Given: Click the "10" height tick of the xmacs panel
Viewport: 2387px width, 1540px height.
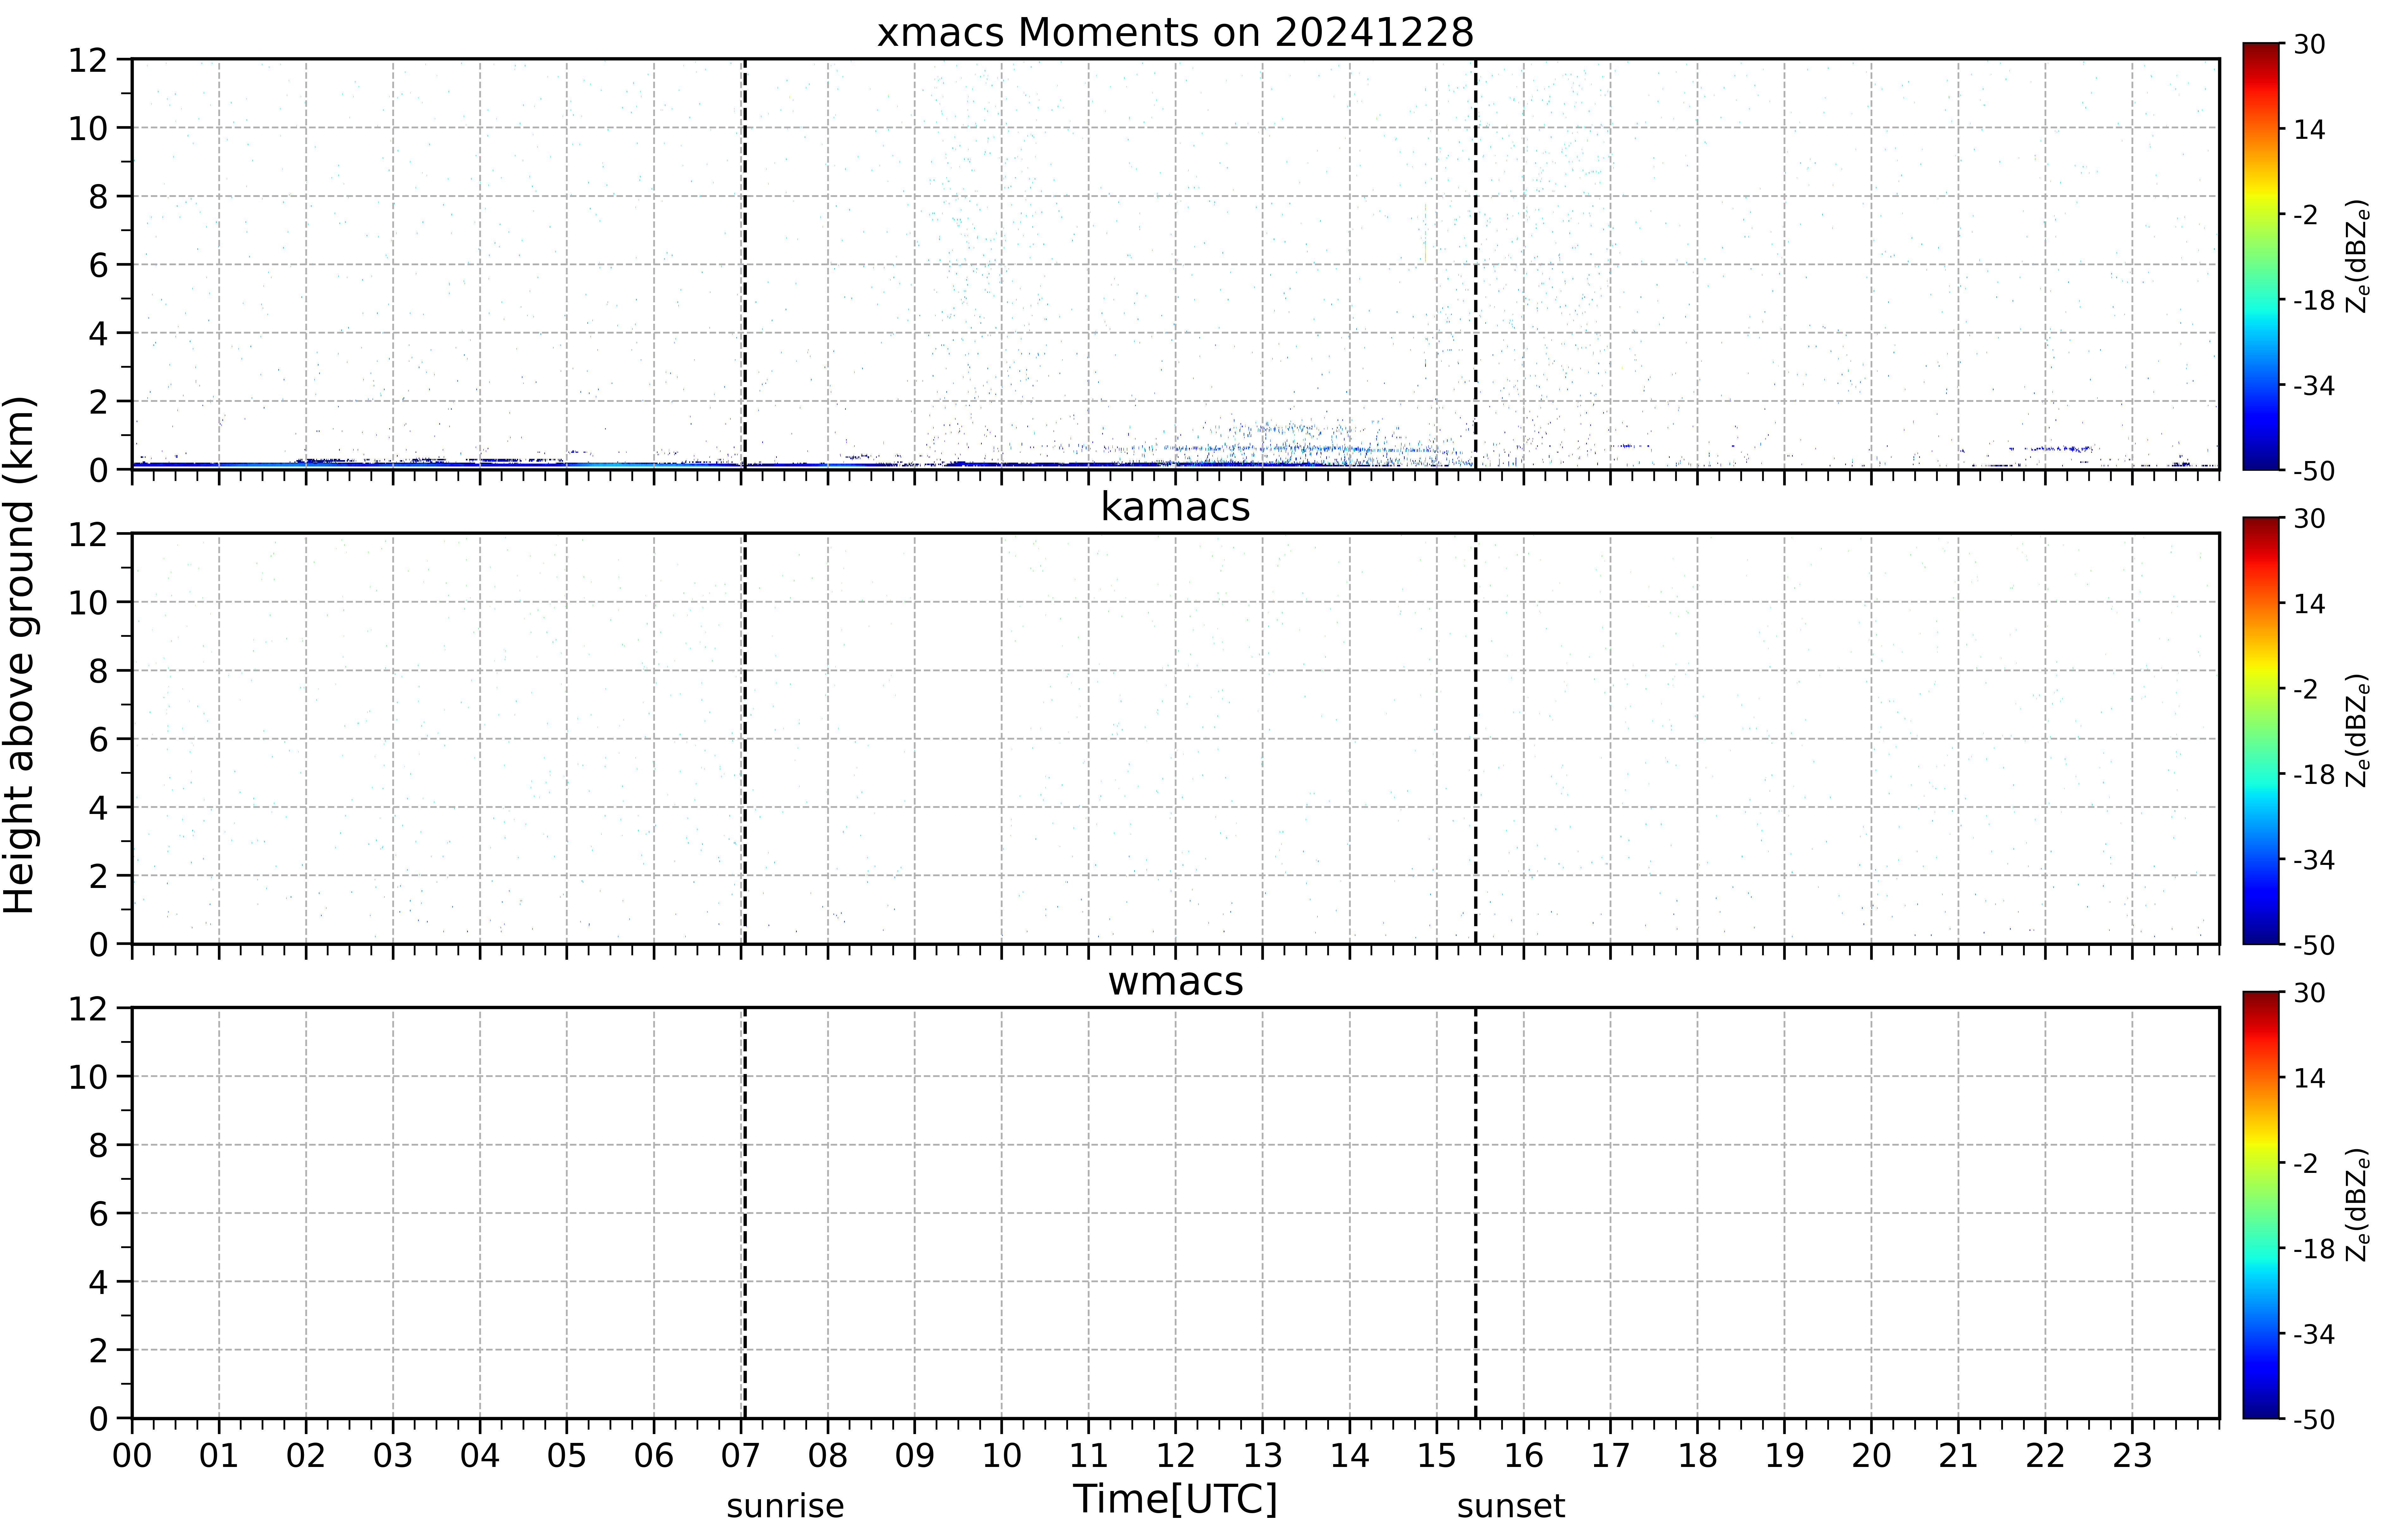Looking at the screenshot, I should (88, 128).
